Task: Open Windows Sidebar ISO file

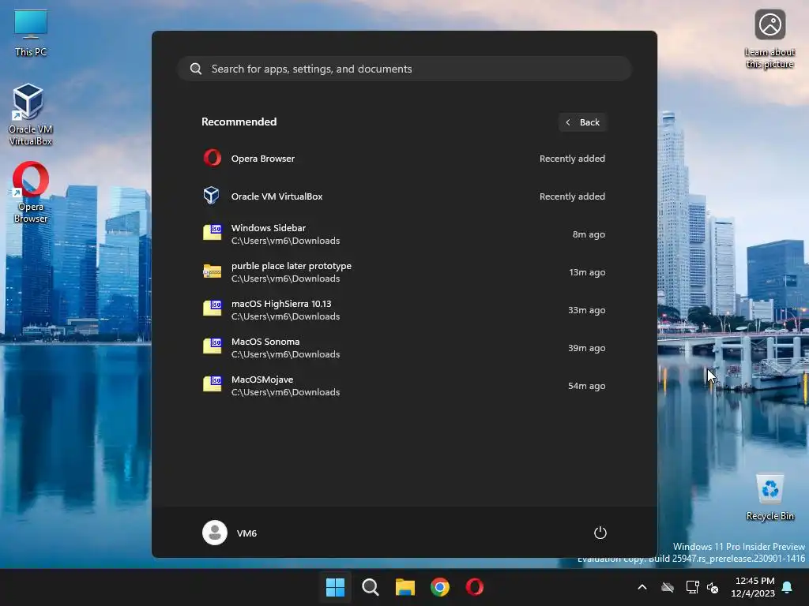Action: point(404,234)
